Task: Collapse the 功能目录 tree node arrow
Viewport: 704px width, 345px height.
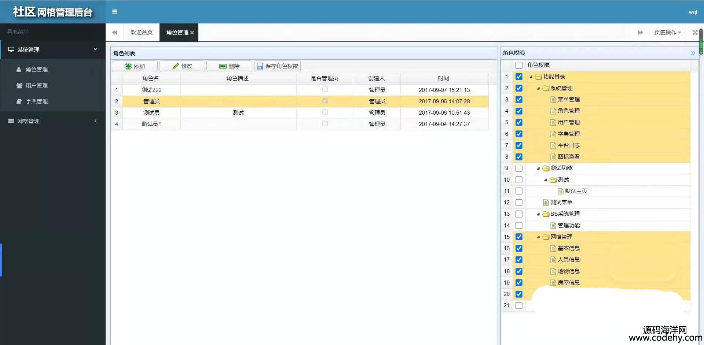Action: (x=531, y=77)
